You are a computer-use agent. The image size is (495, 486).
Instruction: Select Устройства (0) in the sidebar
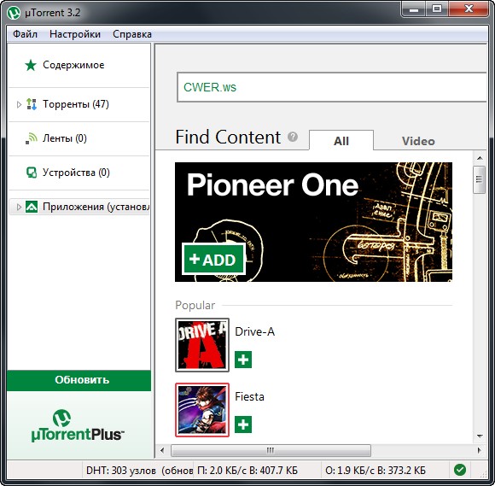(79, 173)
